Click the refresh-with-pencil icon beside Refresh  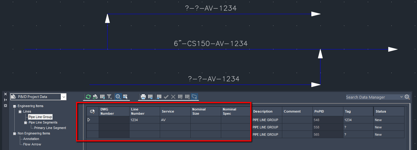95,97
